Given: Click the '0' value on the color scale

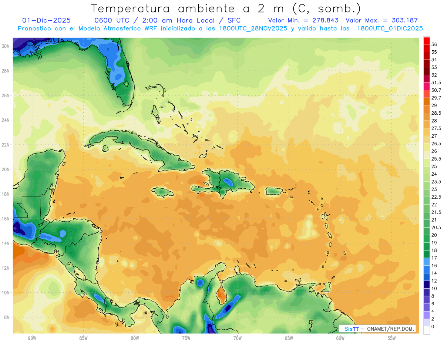Looking at the screenshot, I should click(433, 327).
